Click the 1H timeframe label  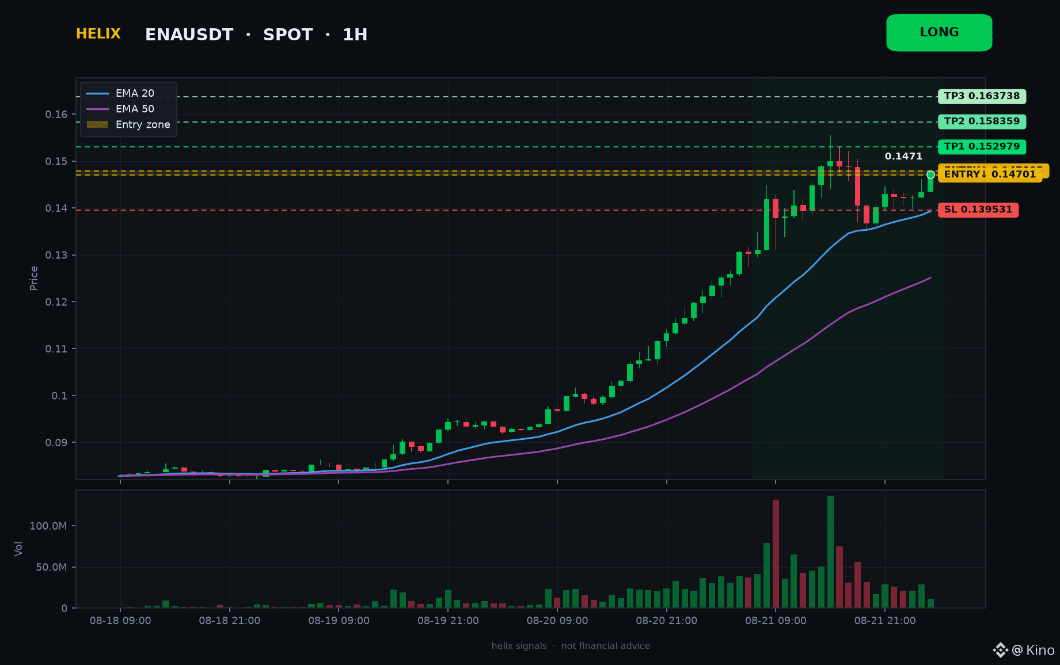click(x=355, y=35)
